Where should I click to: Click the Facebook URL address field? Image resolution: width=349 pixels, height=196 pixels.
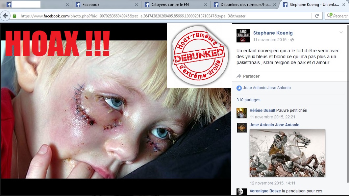164,16
